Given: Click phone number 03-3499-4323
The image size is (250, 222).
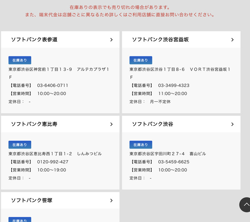Looking at the screenshot, I should [x=174, y=86].
